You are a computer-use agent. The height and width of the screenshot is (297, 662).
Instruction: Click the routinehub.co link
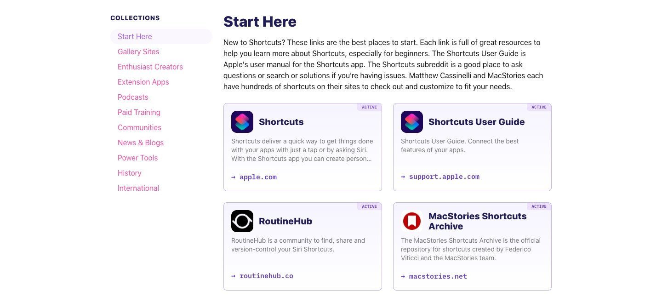pos(266,276)
